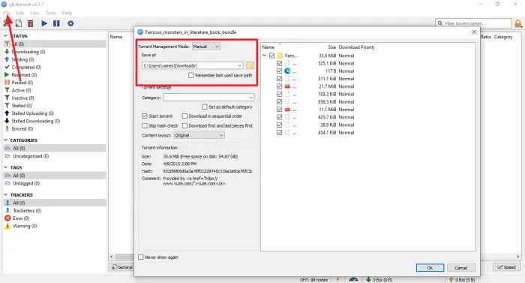
Task: Select Trackerless (0) tracker filter
Action: click(27, 211)
